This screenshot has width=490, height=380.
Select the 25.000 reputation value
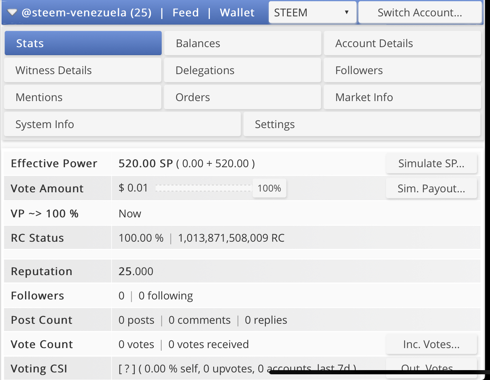[x=136, y=271]
